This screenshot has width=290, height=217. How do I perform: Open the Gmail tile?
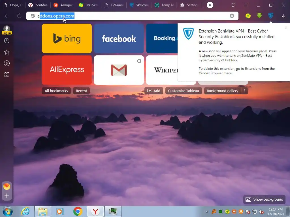click(x=119, y=70)
